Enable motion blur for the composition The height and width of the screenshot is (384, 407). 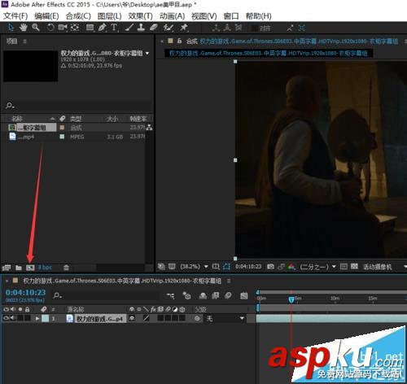click(228, 295)
